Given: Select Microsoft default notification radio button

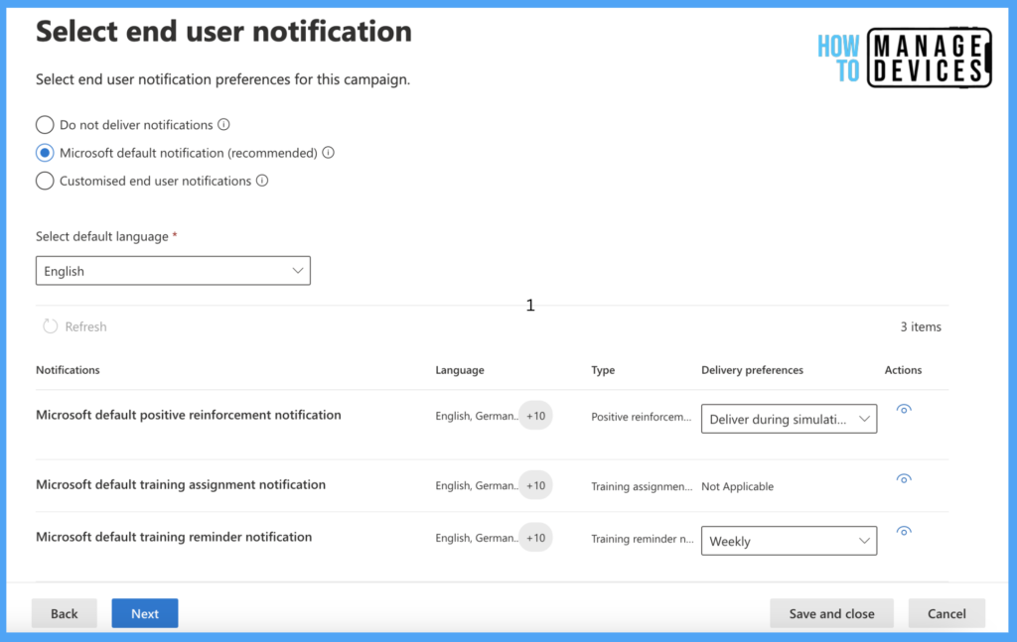Looking at the screenshot, I should click(45, 153).
